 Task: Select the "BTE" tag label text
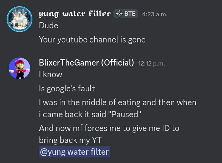coord(130,14)
